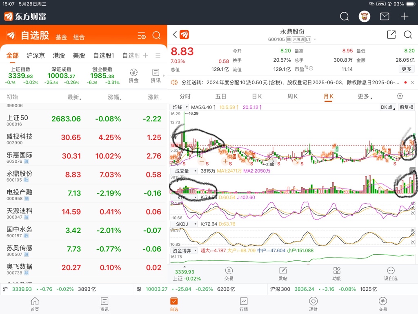Open search in the top navigation bar
Viewport: 418px width, 314px height.
(344, 16)
